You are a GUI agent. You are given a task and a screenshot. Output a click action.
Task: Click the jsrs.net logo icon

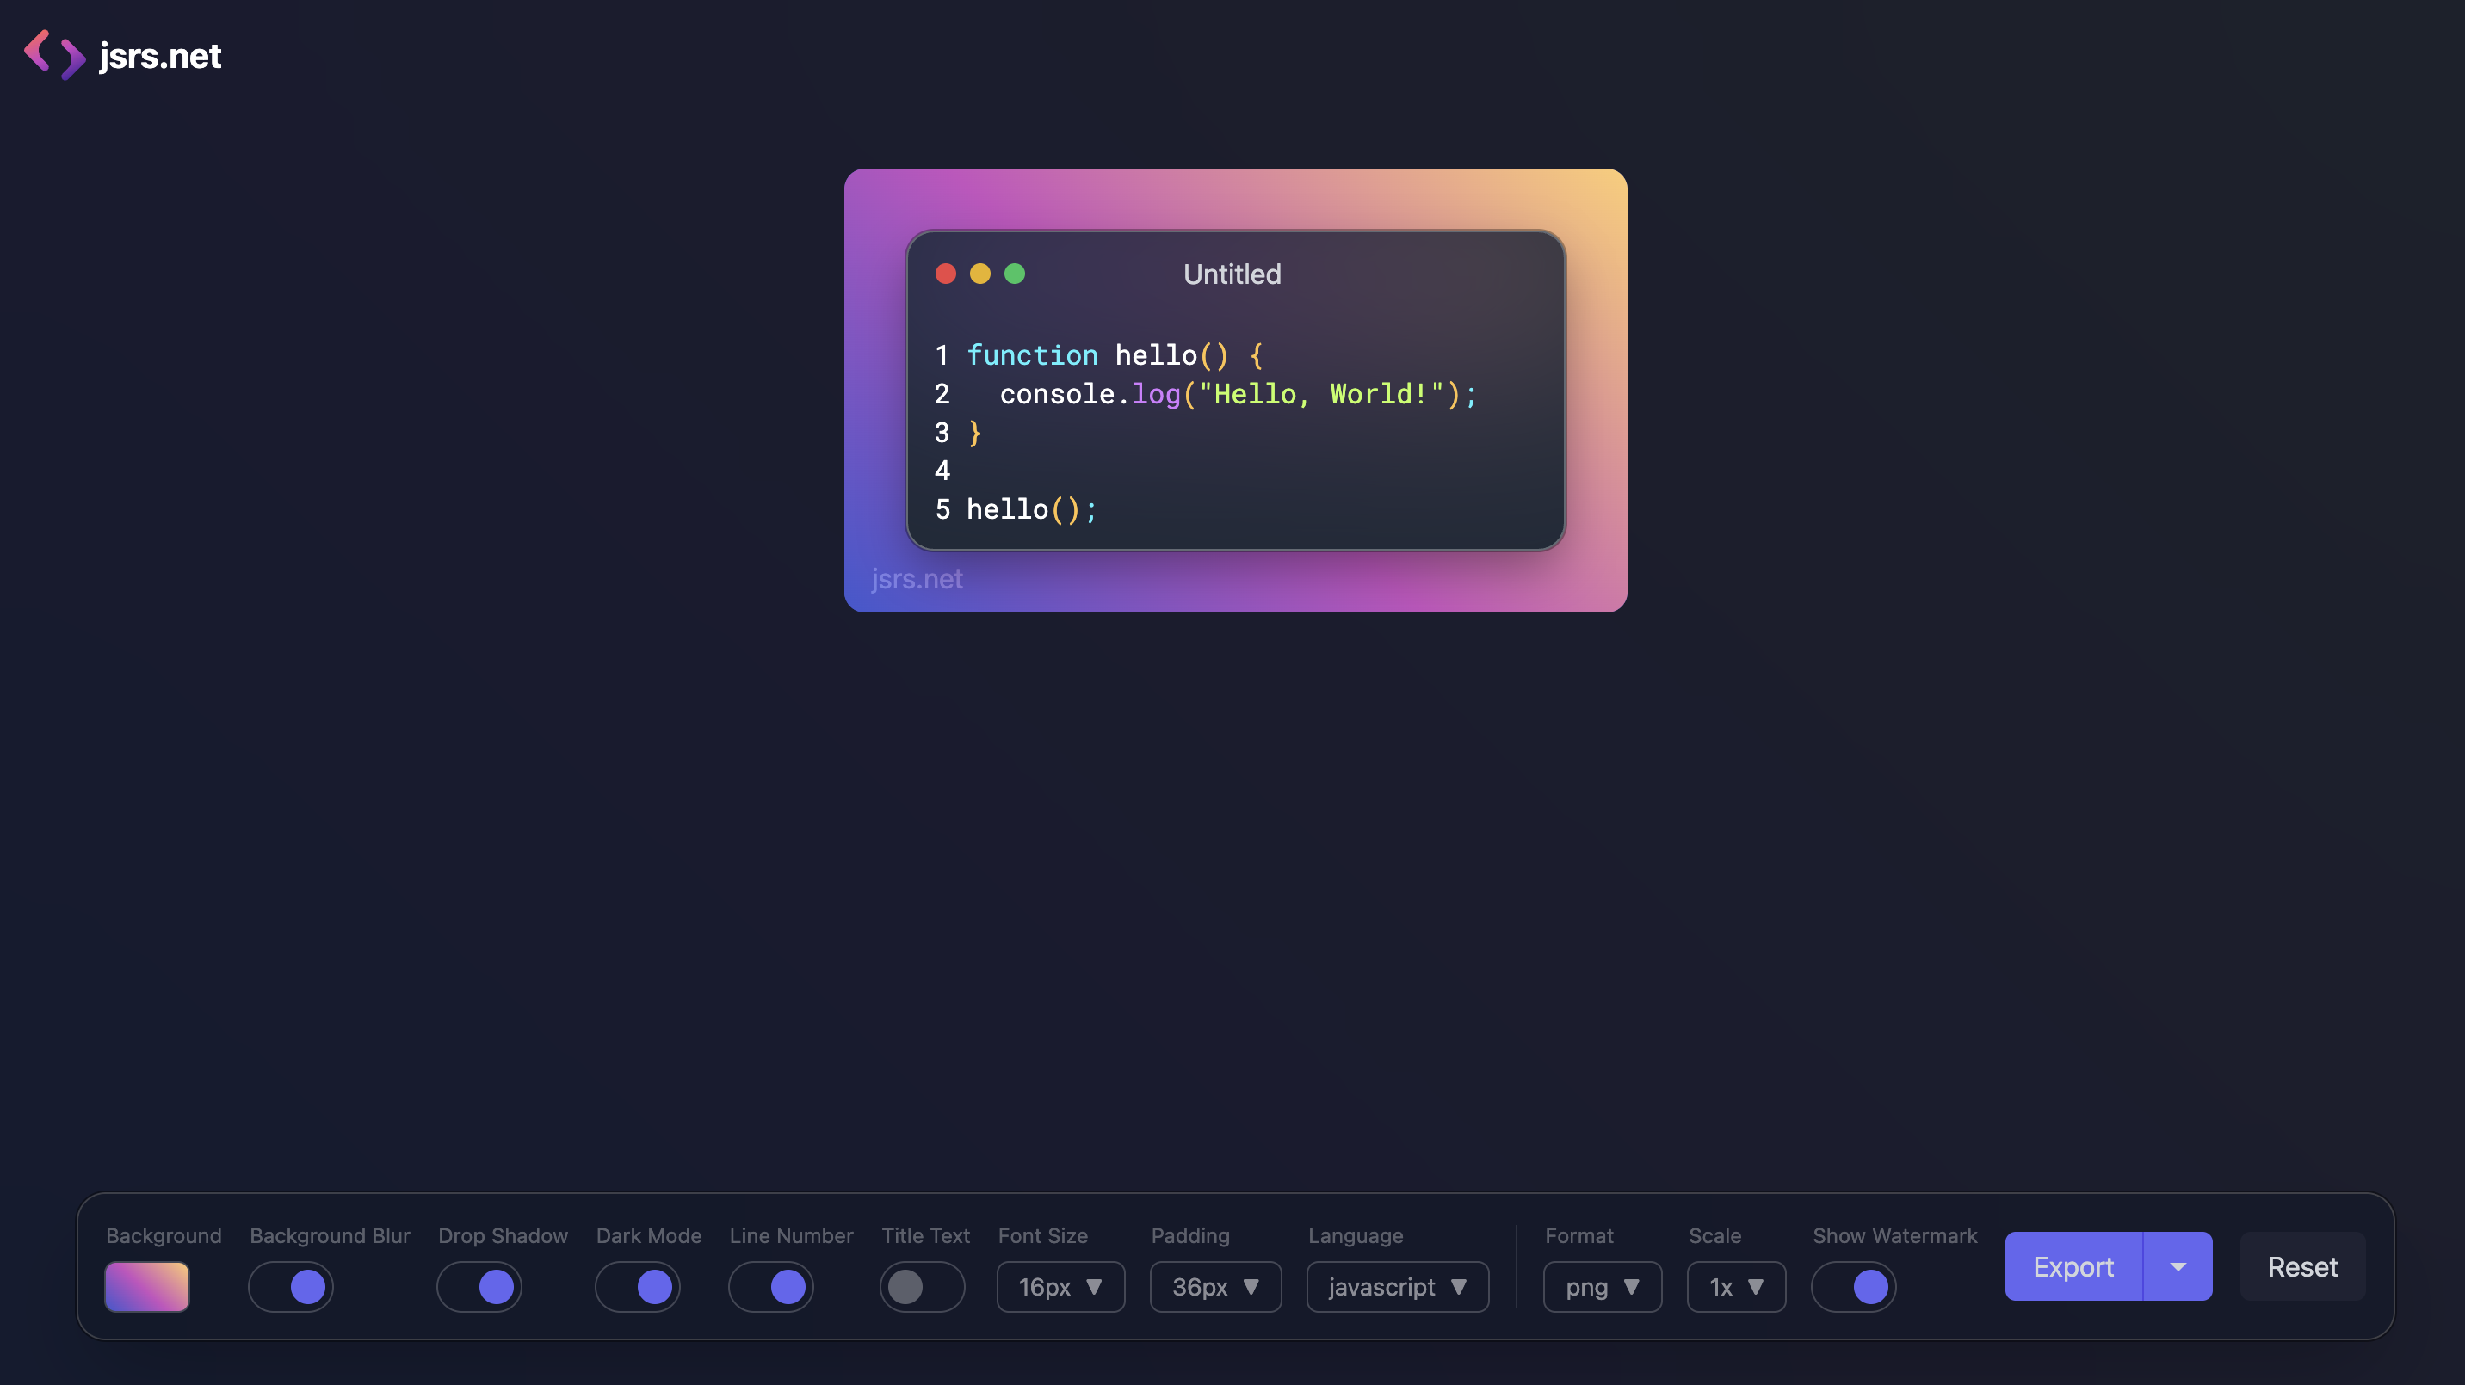[54, 54]
